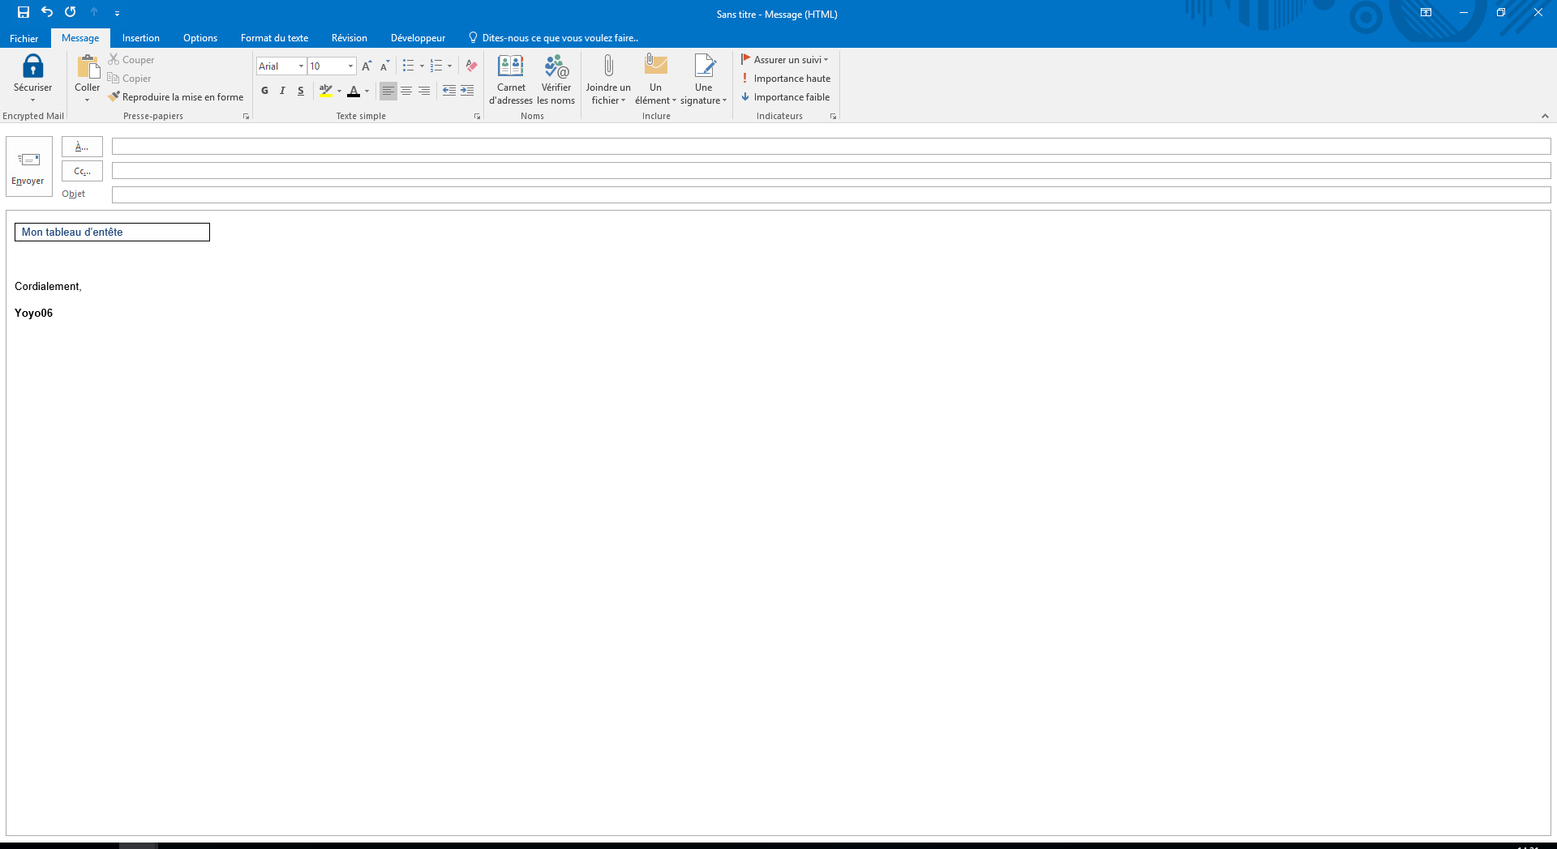The width and height of the screenshot is (1557, 849).
Task: Increase font size
Action: [x=367, y=66]
